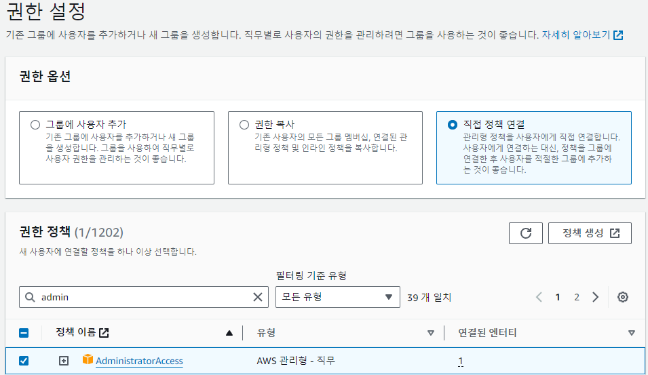Click the create policy button

coord(590,233)
